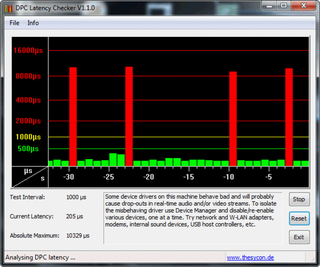
Task: Click the -30 time axis label
Action: tap(68, 177)
